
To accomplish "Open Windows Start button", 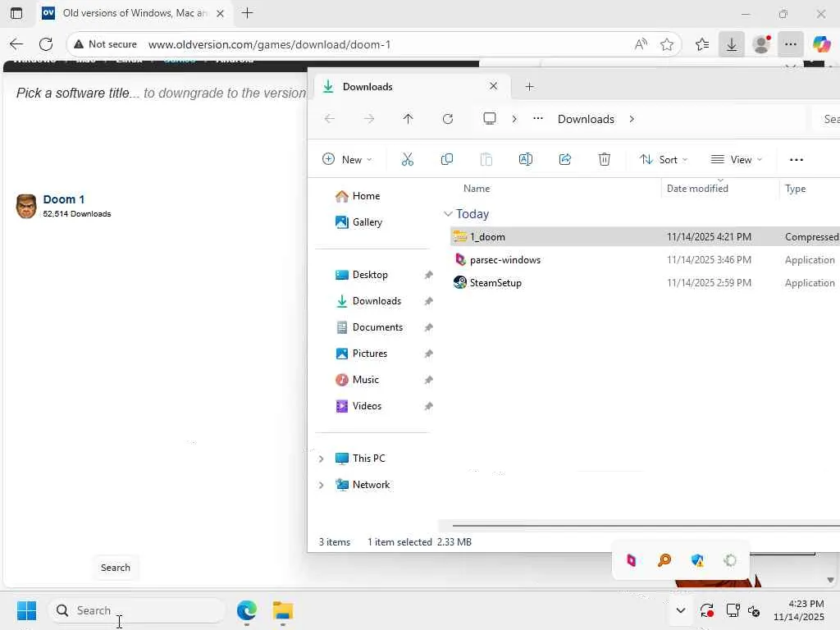I will point(26,610).
